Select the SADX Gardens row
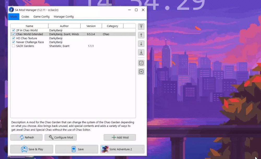The width and height of the screenshot is (261, 159). (x=73, y=46)
